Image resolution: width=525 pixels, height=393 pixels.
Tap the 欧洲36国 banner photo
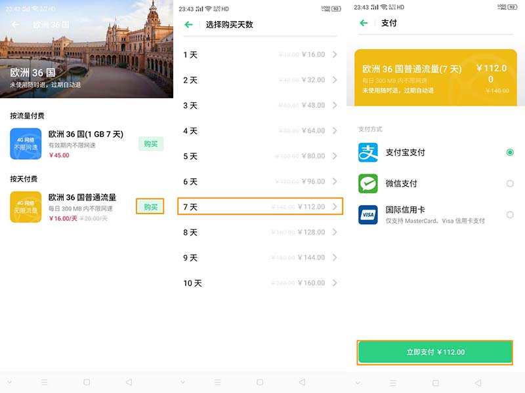tap(87, 49)
